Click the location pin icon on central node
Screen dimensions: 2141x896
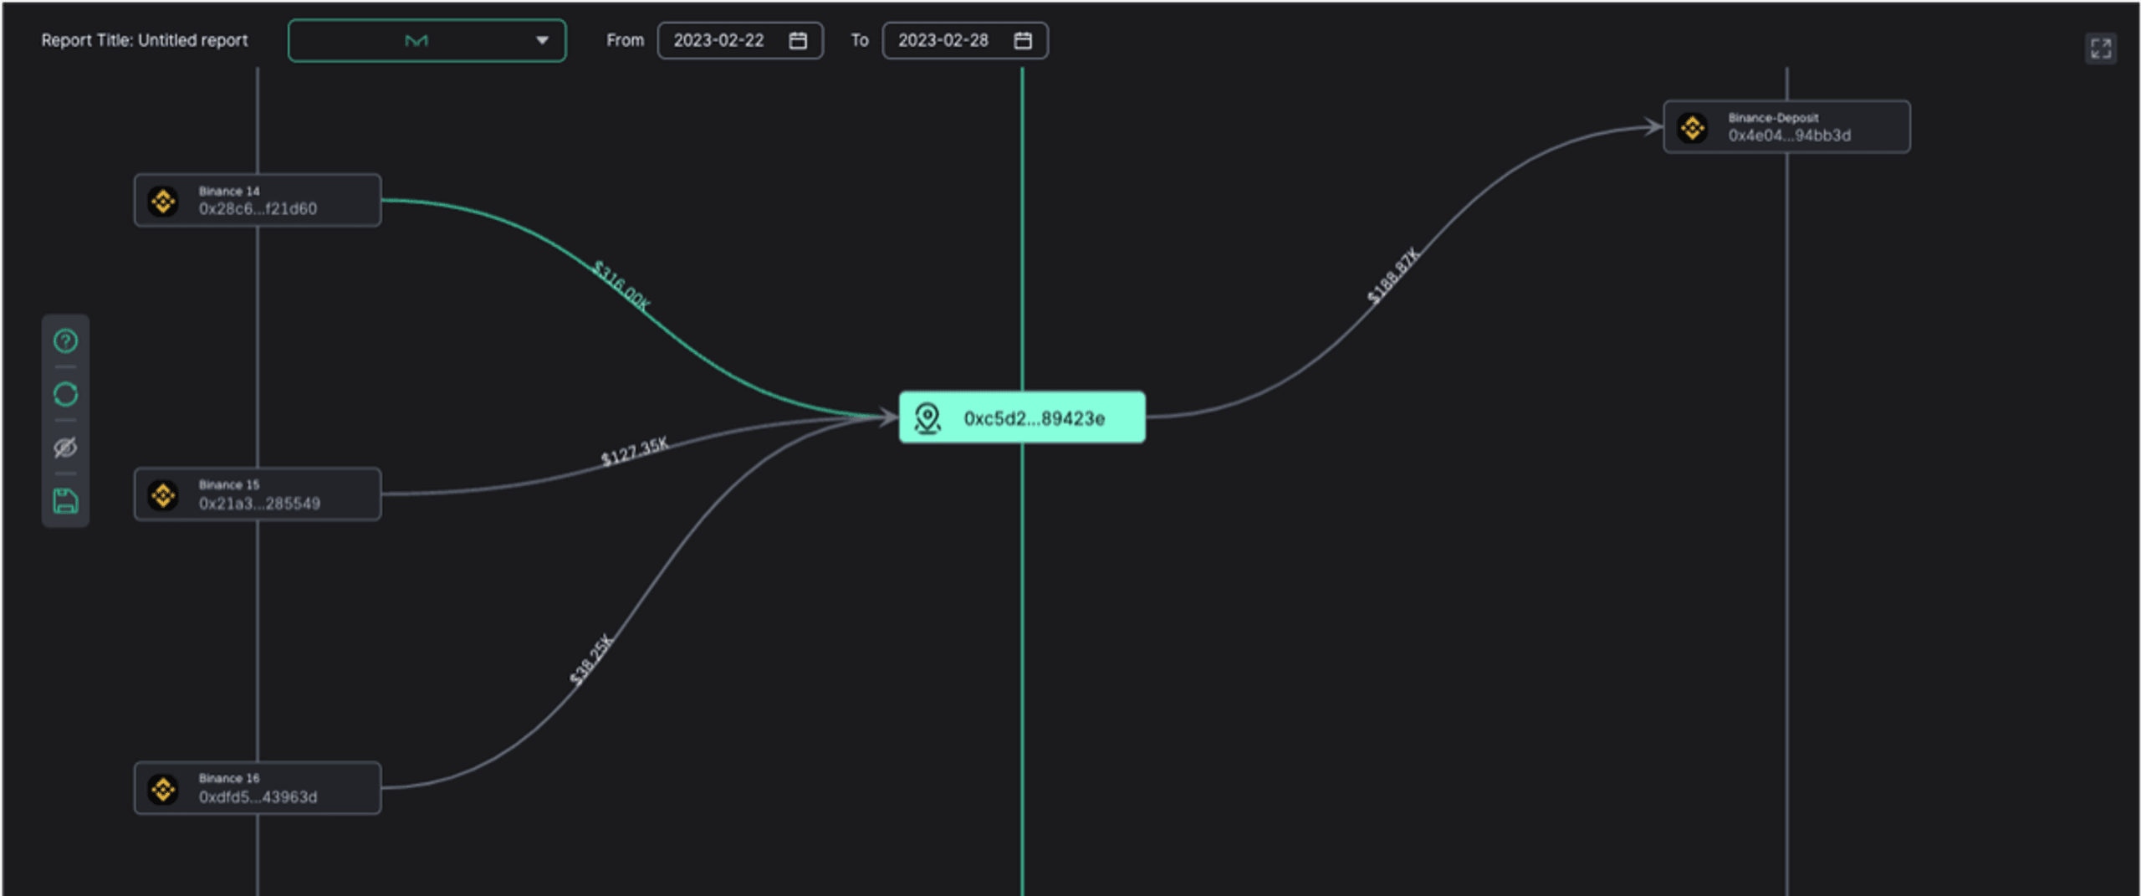927,418
